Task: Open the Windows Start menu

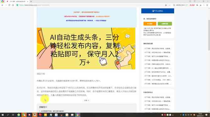Action: coord(3,115)
